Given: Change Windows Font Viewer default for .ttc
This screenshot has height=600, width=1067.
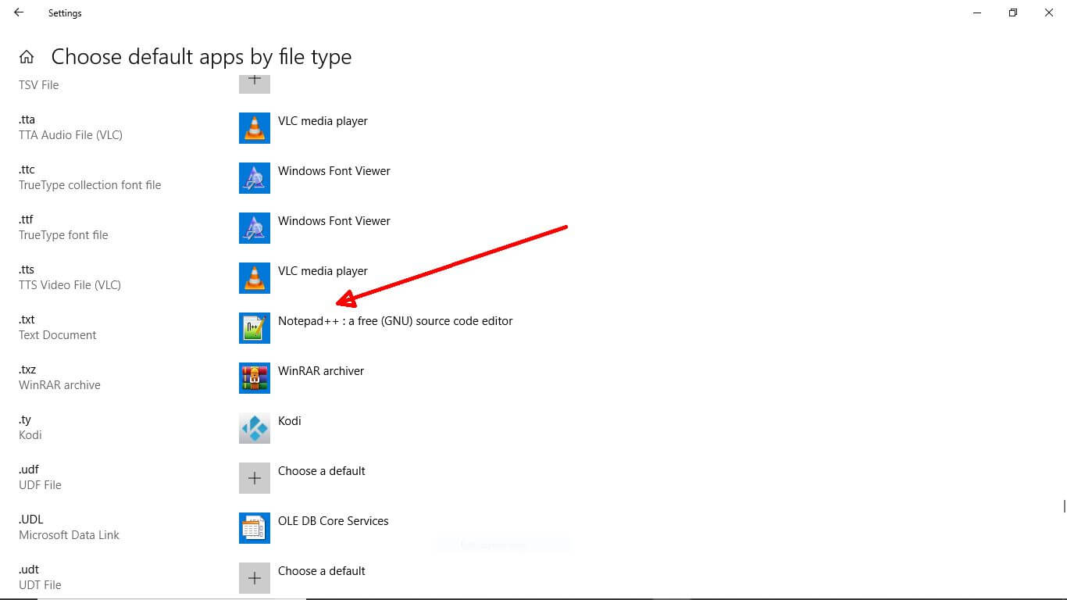Looking at the screenshot, I should coord(334,171).
